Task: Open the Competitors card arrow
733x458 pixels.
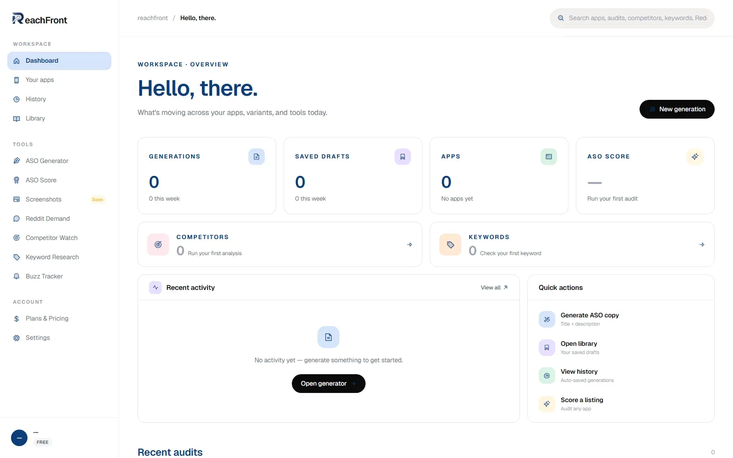Action: coord(410,245)
